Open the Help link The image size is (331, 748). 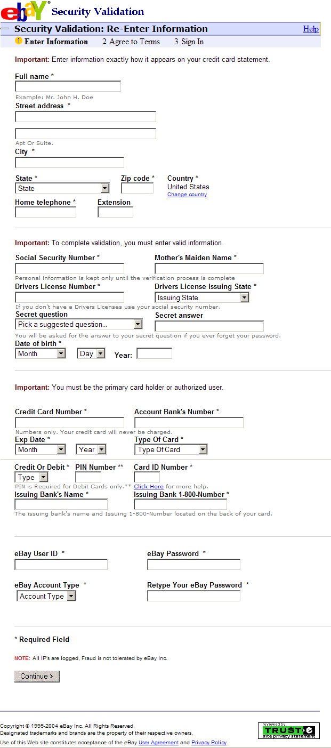[311, 29]
